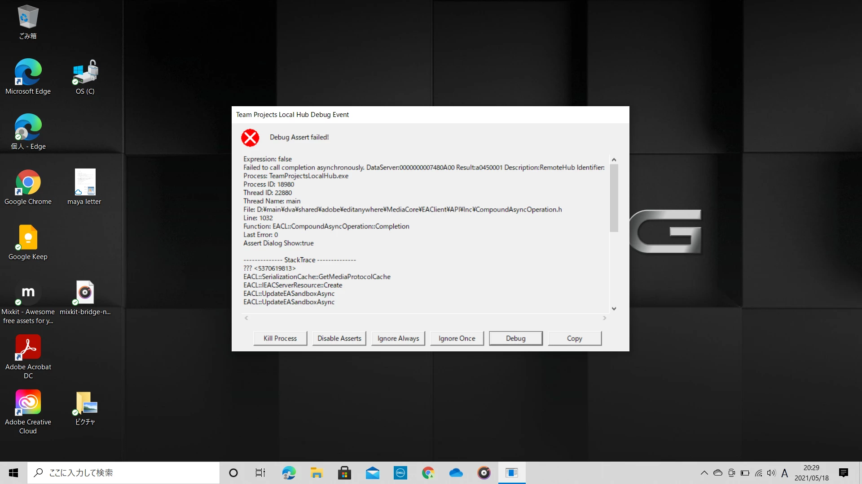Open File Explorer from the taskbar

pyautogui.click(x=317, y=473)
